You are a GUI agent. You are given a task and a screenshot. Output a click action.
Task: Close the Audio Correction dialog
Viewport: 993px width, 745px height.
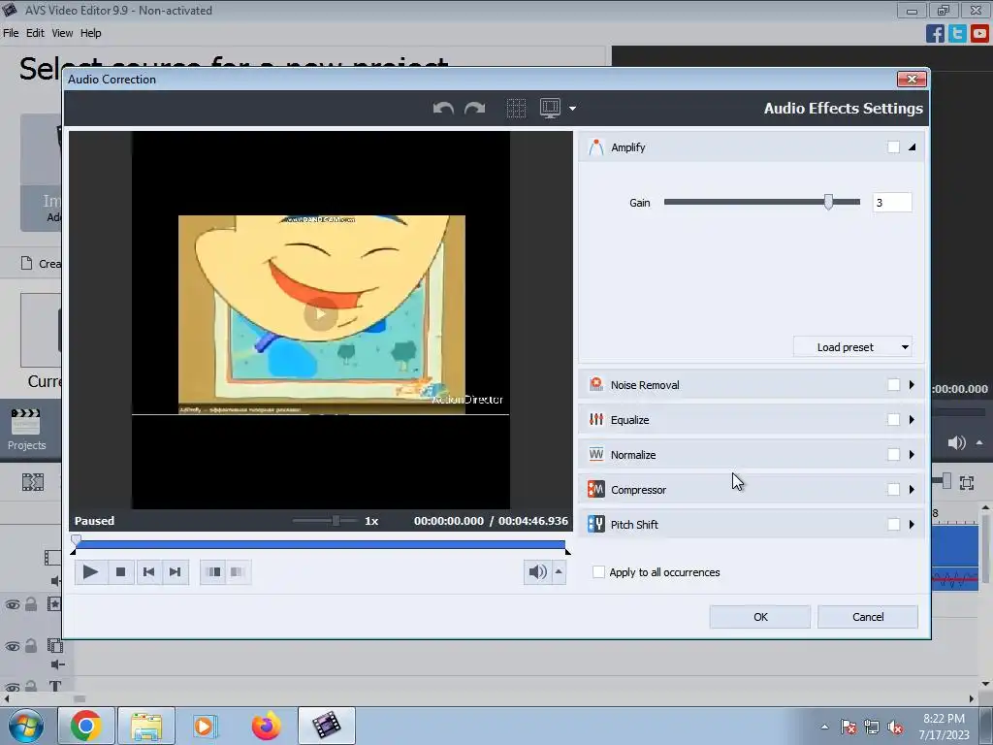pos(912,79)
